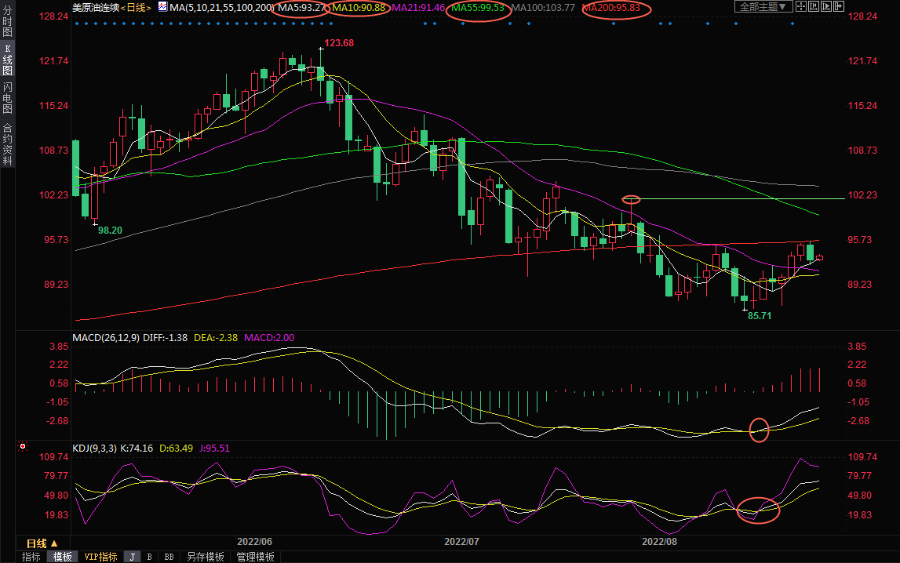Toggle the J template button

132,557
